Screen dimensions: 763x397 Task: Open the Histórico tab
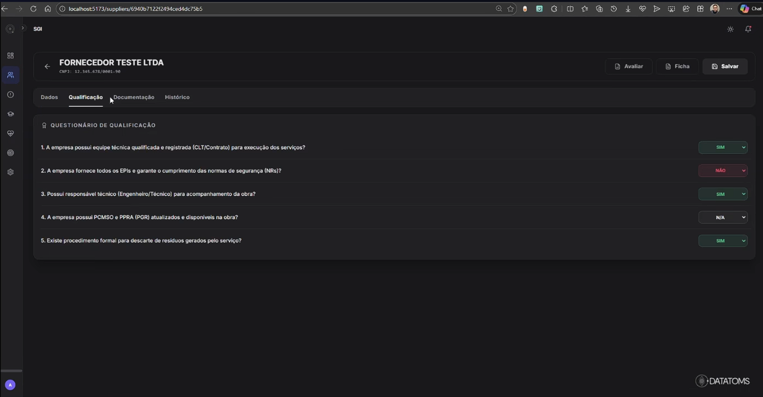(177, 97)
